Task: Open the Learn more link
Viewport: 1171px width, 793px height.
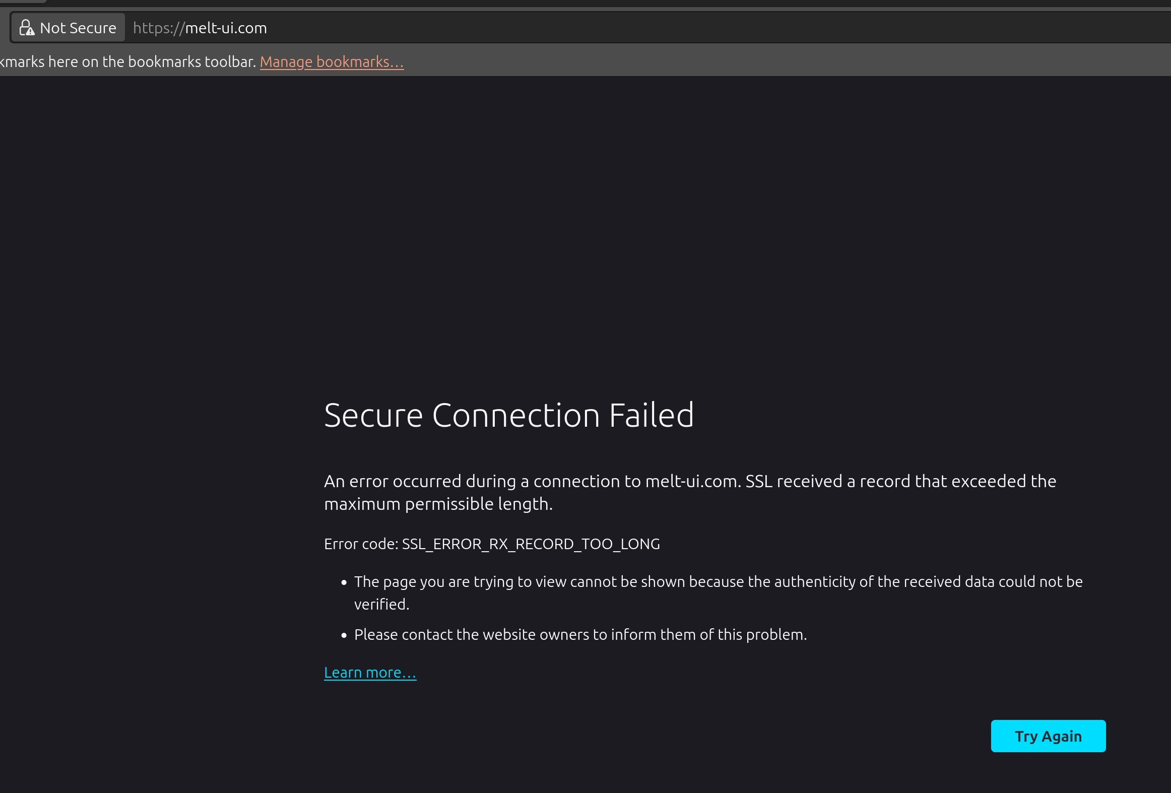Action: point(370,672)
